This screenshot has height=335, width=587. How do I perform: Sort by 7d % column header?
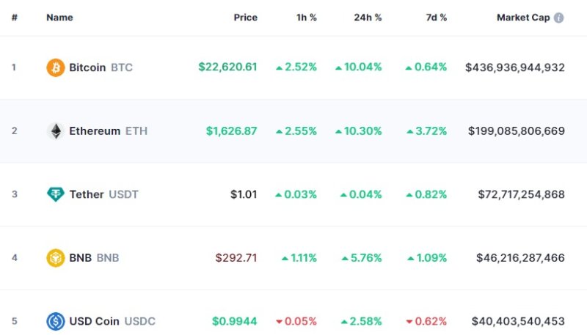435,18
